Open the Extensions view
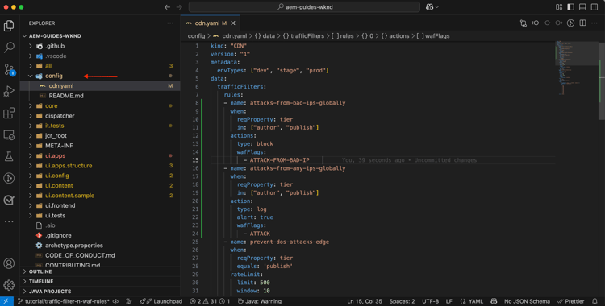 (9, 114)
